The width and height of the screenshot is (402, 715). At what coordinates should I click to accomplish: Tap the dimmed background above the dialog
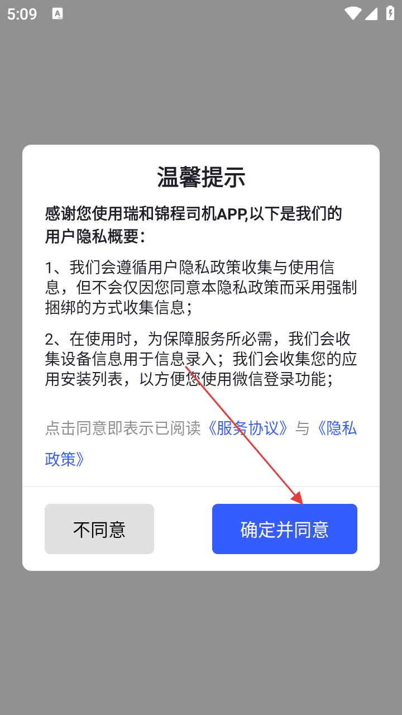[x=201, y=84]
